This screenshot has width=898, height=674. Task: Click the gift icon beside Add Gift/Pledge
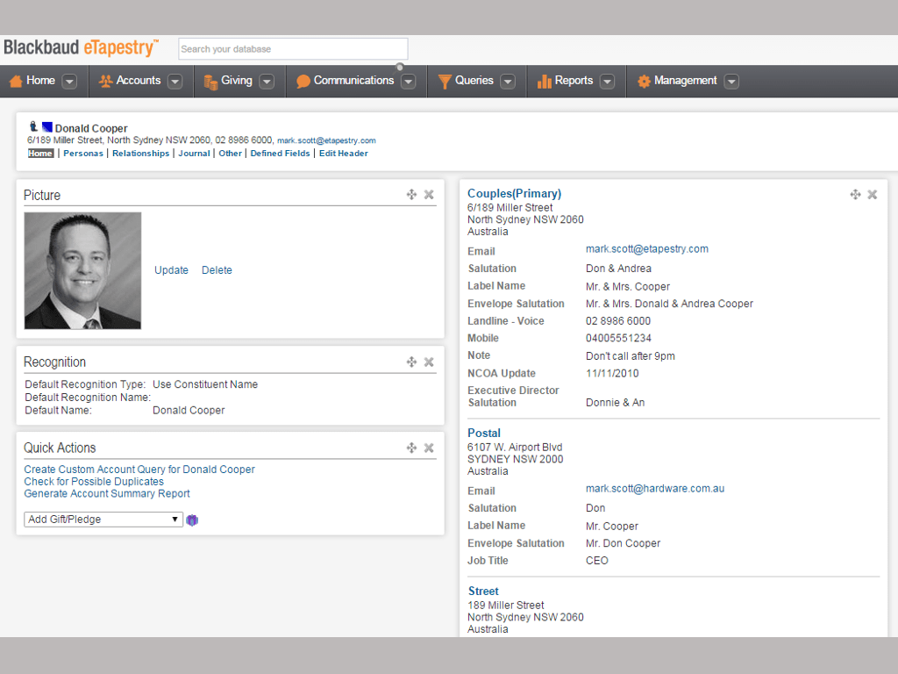(192, 520)
